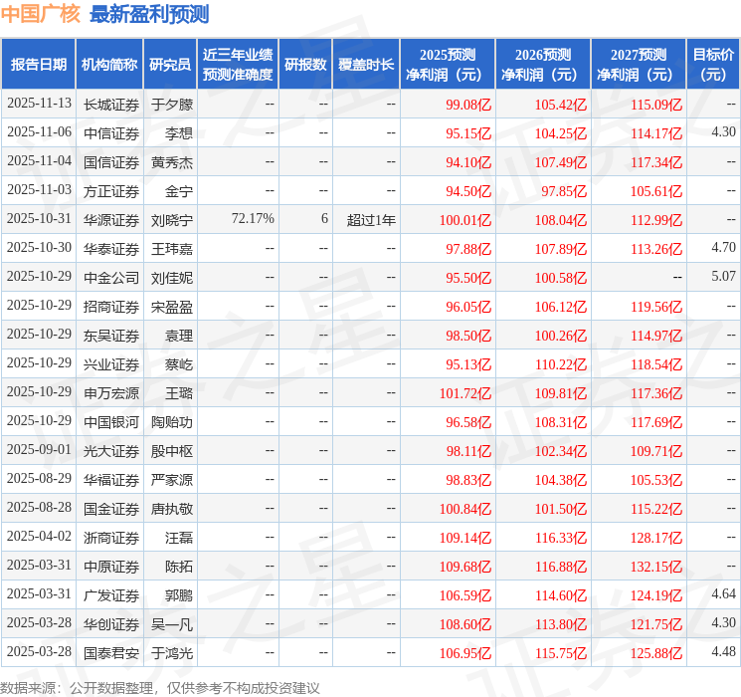Click the 浙商证券 institution cell

(x=111, y=538)
